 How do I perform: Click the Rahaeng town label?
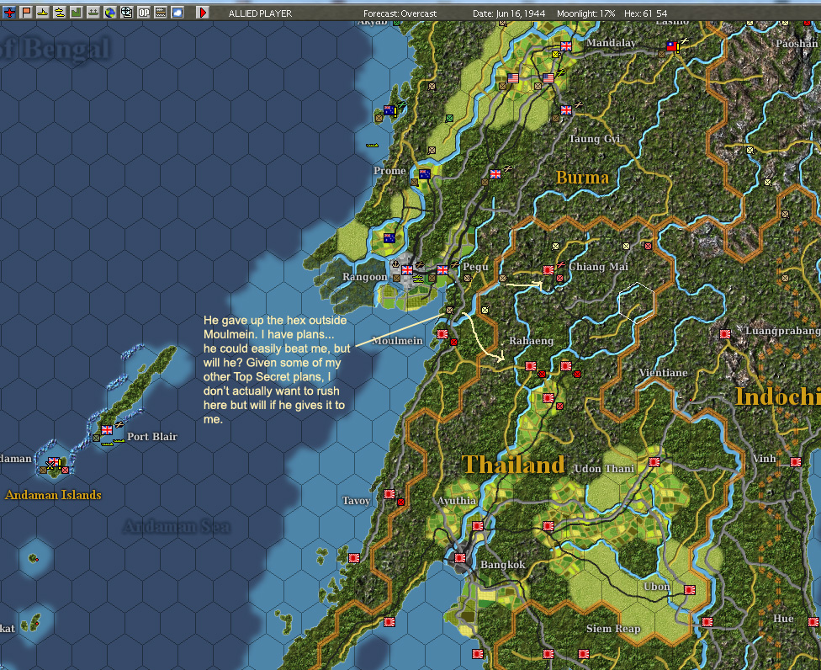531,341
